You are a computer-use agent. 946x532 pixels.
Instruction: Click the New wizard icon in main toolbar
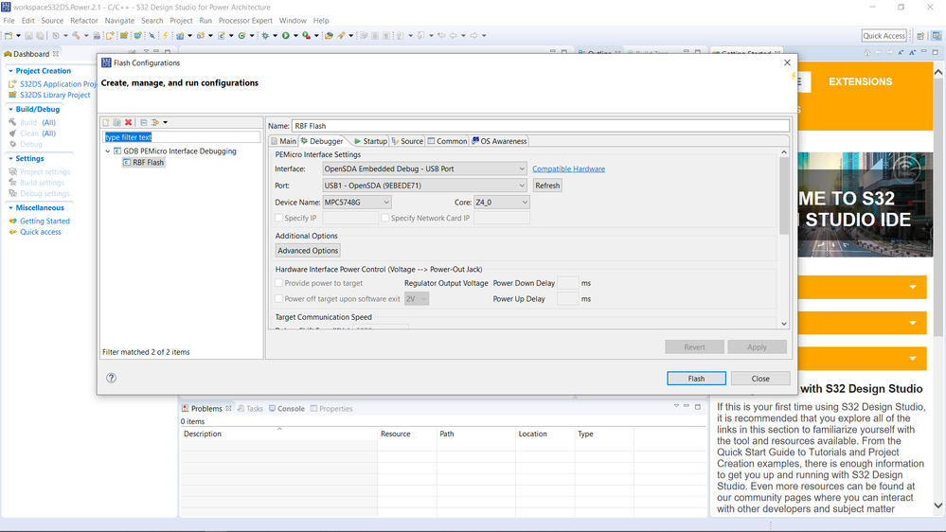(9, 36)
